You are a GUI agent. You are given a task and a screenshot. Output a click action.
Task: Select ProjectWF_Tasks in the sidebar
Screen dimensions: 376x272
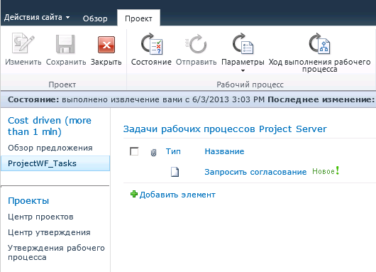click(55, 163)
